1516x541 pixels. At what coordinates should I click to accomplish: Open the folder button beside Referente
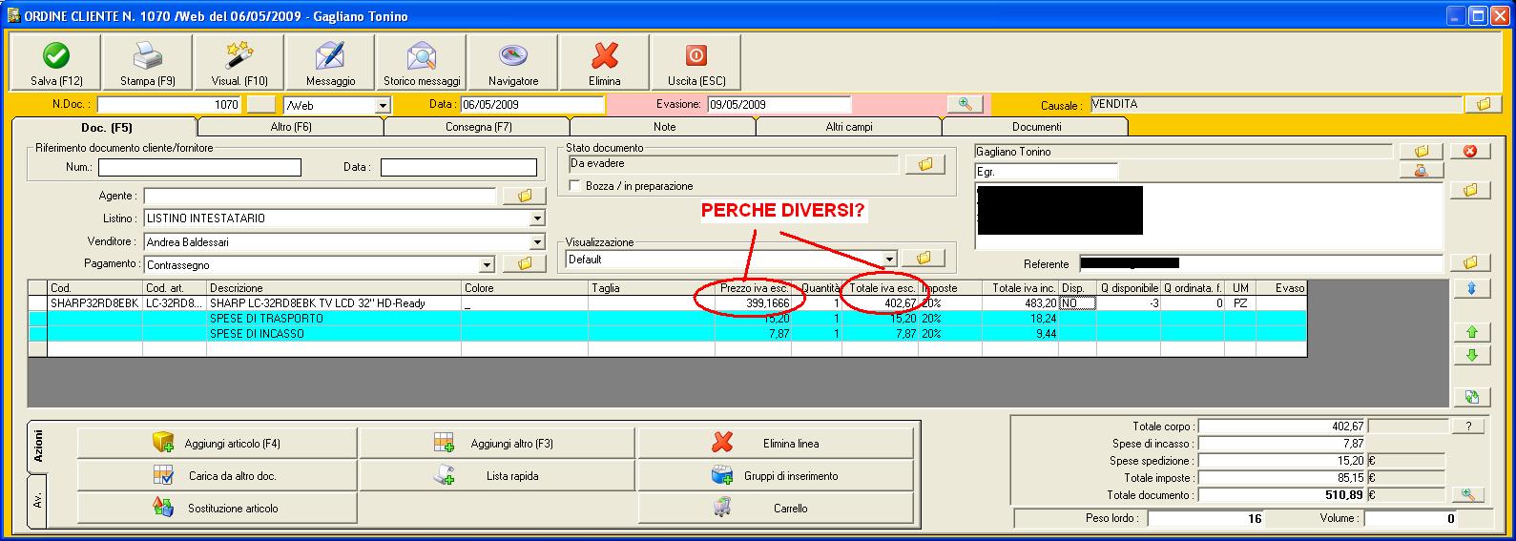(x=1470, y=262)
